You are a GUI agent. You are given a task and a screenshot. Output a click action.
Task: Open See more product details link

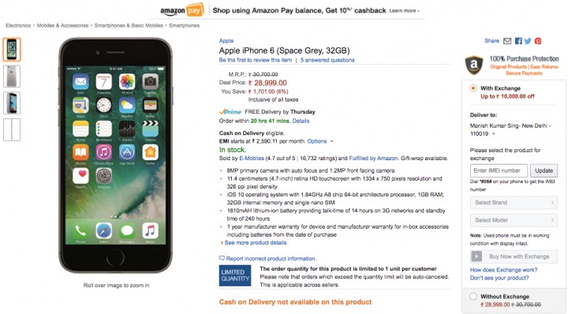coord(256,243)
